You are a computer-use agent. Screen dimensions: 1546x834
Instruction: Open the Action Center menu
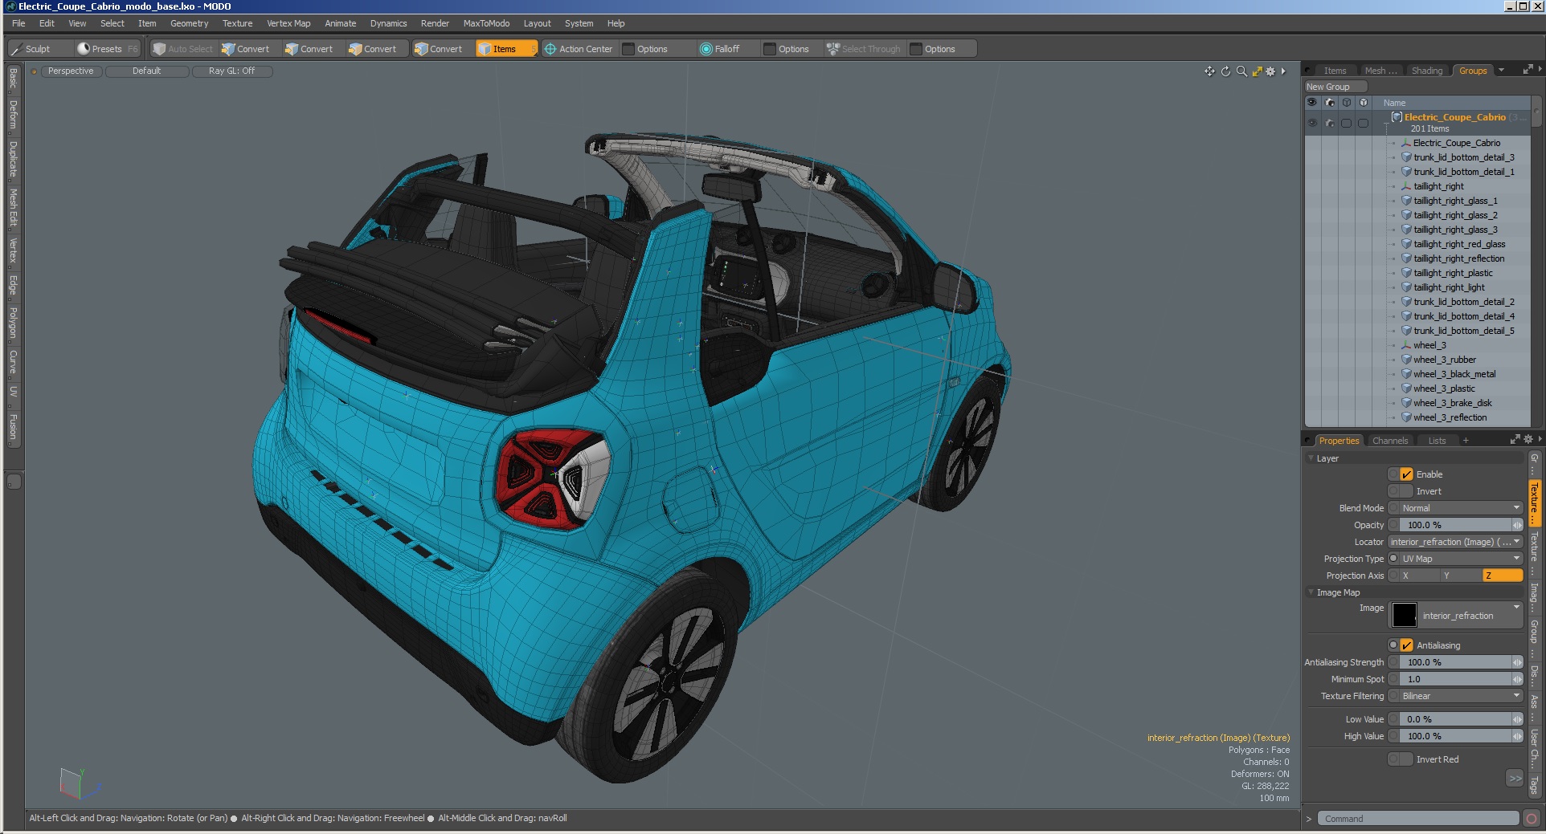(579, 49)
